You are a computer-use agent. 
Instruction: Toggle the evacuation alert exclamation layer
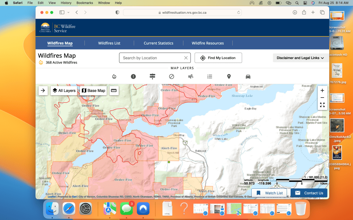(133, 77)
